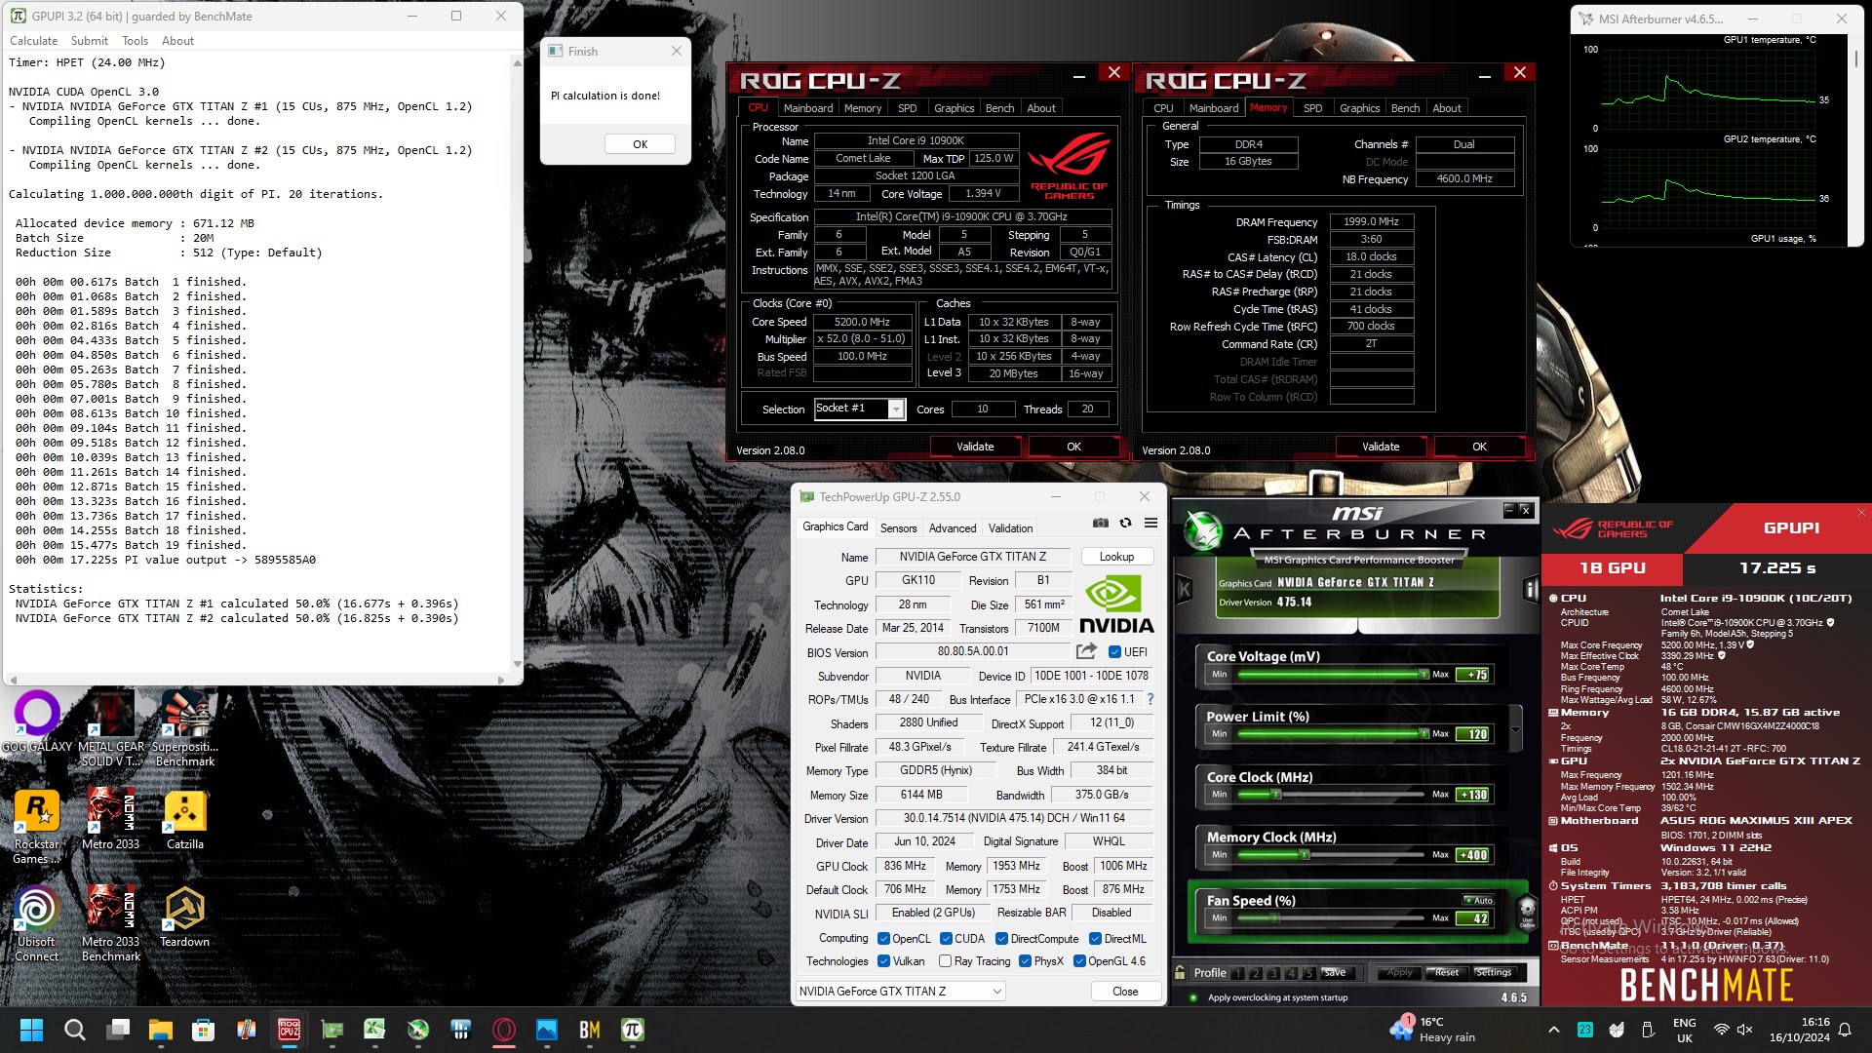Click the ROG CPU-Z taskbar icon
This screenshot has height=1053, width=1872.
(x=290, y=1030)
